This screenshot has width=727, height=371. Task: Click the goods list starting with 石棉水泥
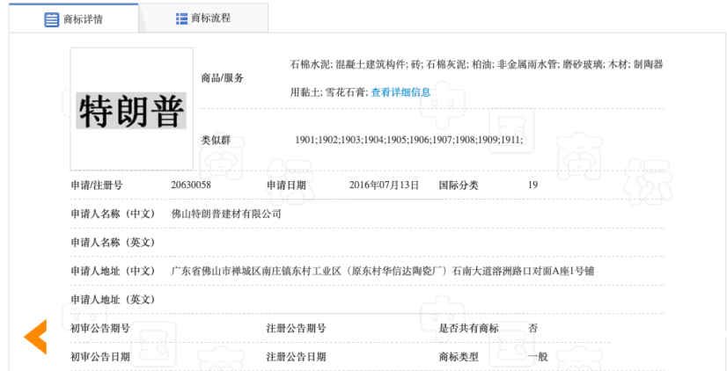click(476, 64)
